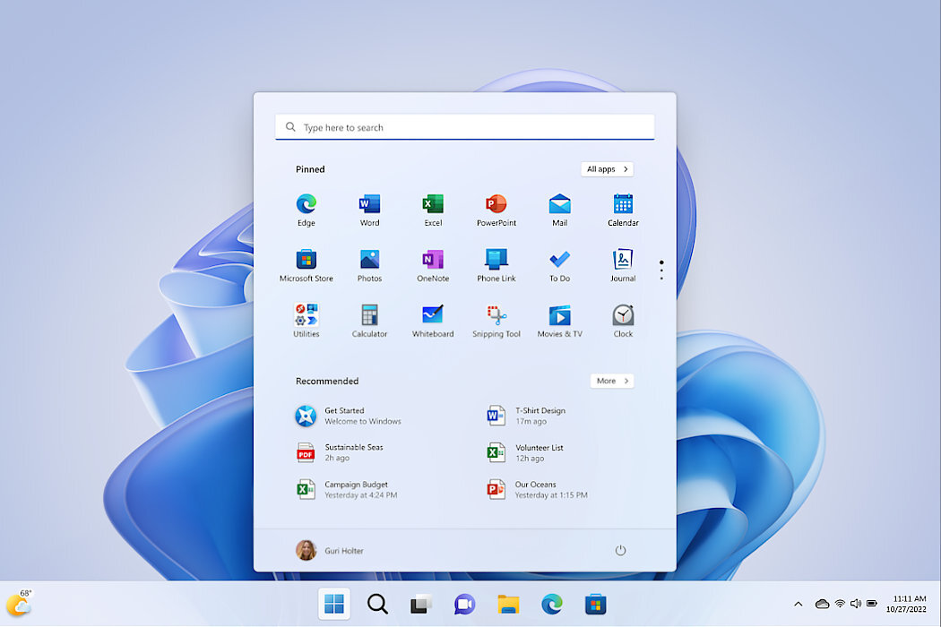The image size is (941, 627).
Task: Show More recommended items
Action: click(x=612, y=381)
